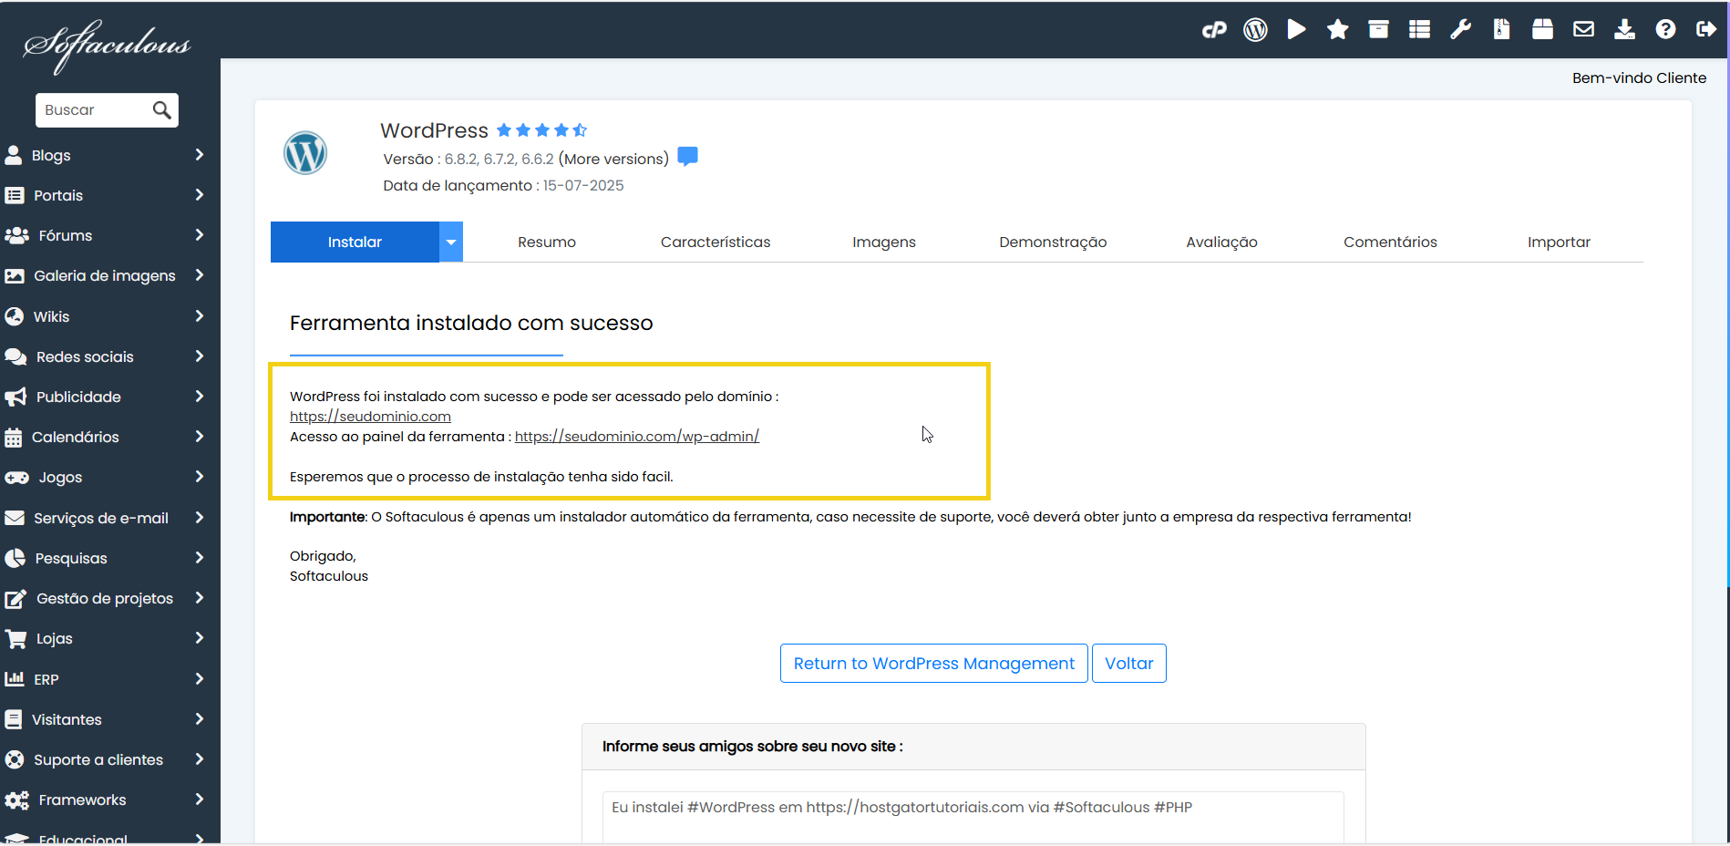This screenshot has width=1730, height=846.
Task: Open the wrench settings icon
Action: [1460, 30]
